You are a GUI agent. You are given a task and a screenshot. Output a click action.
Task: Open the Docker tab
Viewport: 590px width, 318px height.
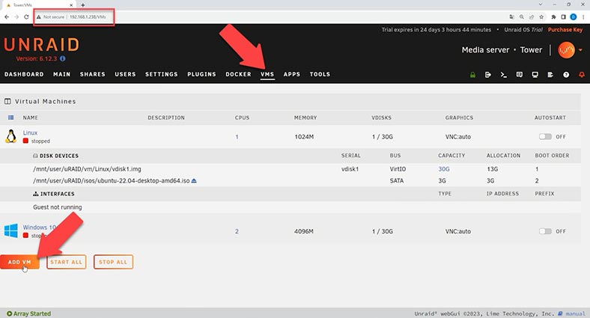[238, 74]
